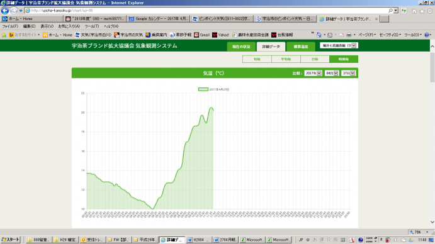435x244 pixels.
Task: Open the 現在の状況 tab
Action: click(241, 47)
